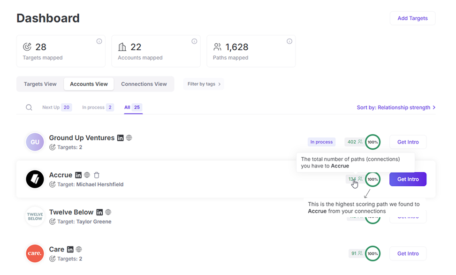The width and height of the screenshot is (456, 275).
Task: Click the paths badge showing 134 for Accrue
Action: 354,179
